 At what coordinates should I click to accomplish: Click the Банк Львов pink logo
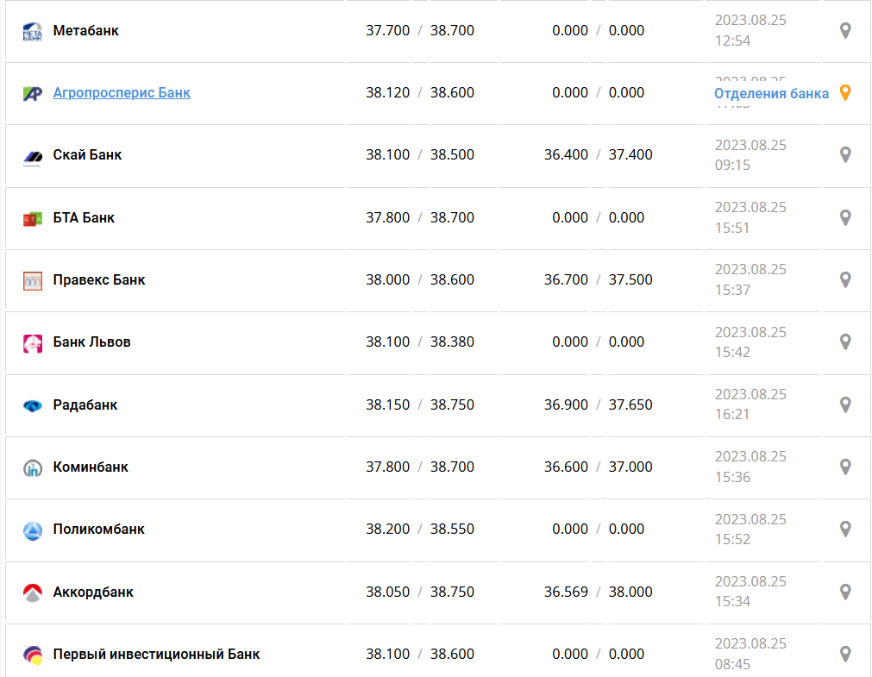[32, 343]
